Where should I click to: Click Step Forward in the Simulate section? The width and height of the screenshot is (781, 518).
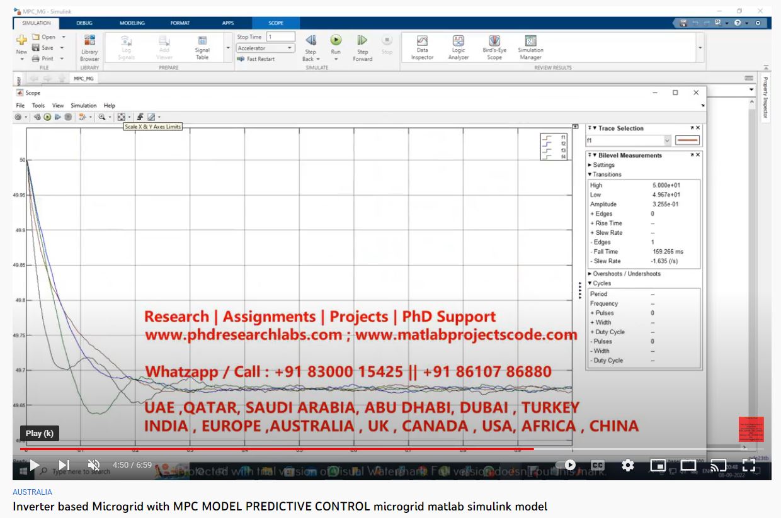[x=362, y=47]
